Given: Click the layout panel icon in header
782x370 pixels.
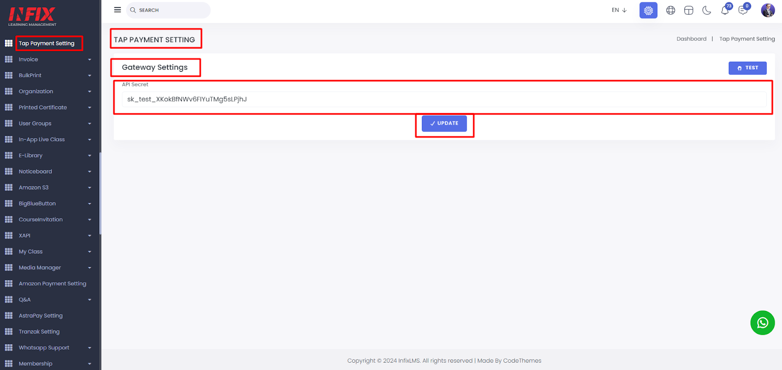Looking at the screenshot, I should tap(689, 10).
